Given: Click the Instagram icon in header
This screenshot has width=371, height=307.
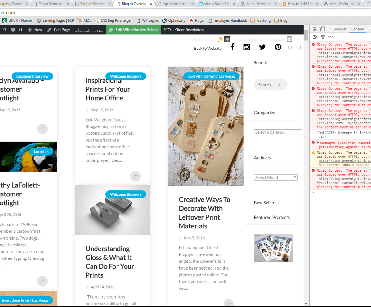Looking at the screenshot, I should [x=247, y=47].
